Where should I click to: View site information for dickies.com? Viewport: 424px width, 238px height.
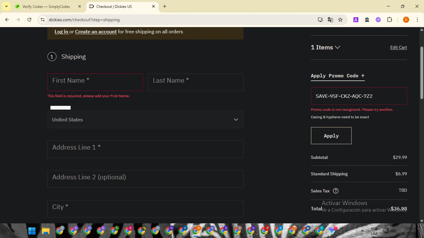pyautogui.click(x=43, y=20)
